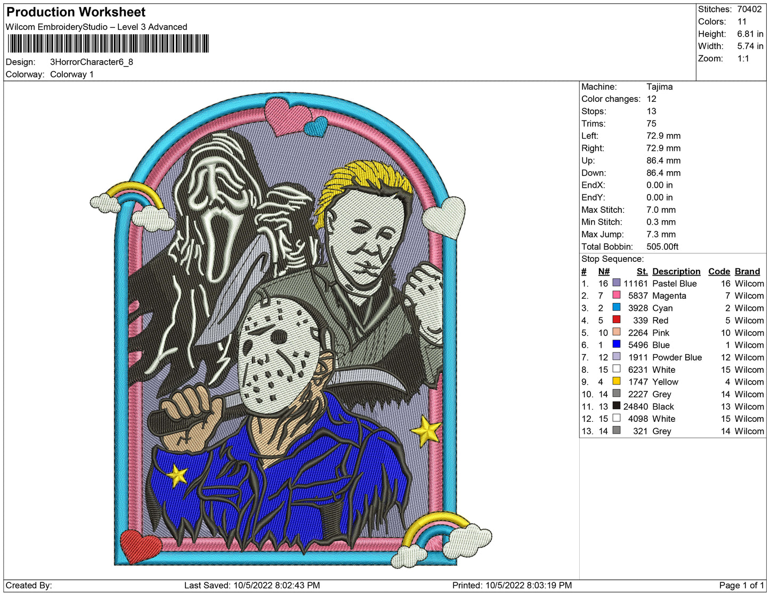Screen dimensions: 770x593
Task: Click the stitch count 11161 in row 1
Action: [636, 284]
